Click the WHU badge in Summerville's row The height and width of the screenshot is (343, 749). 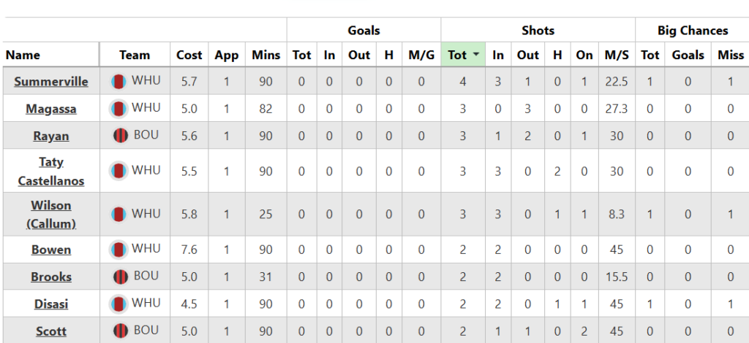tap(119, 82)
